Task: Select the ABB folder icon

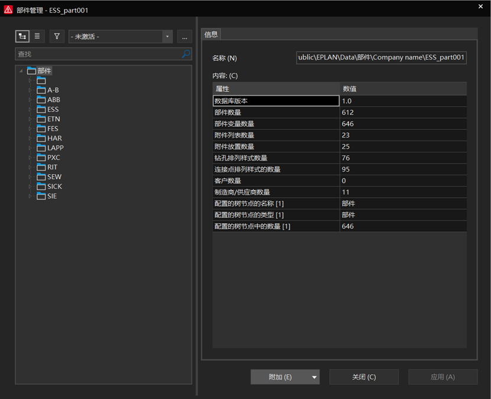Action: [x=41, y=100]
